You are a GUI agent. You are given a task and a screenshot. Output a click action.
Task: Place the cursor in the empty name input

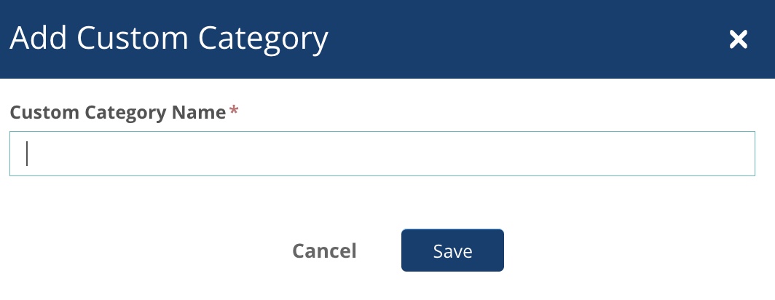point(382,154)
